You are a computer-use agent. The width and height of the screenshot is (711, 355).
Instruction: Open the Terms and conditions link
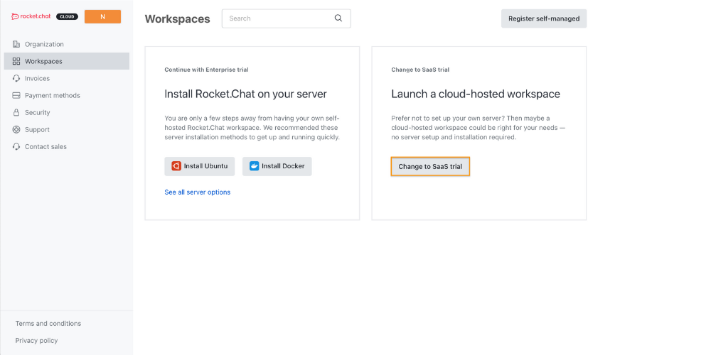point(48,323)
